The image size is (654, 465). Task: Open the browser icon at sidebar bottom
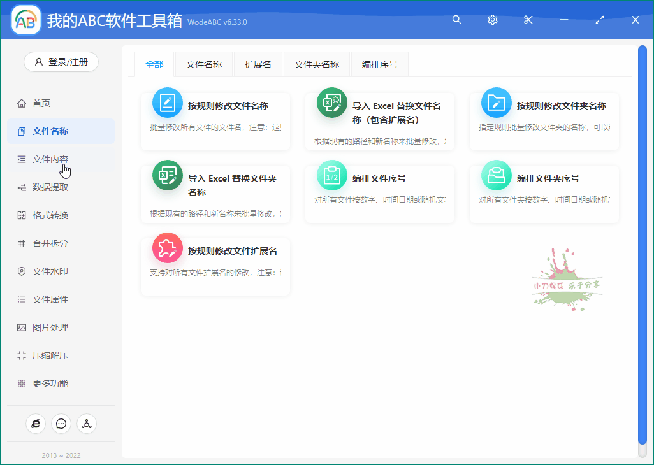click(36, 424)
